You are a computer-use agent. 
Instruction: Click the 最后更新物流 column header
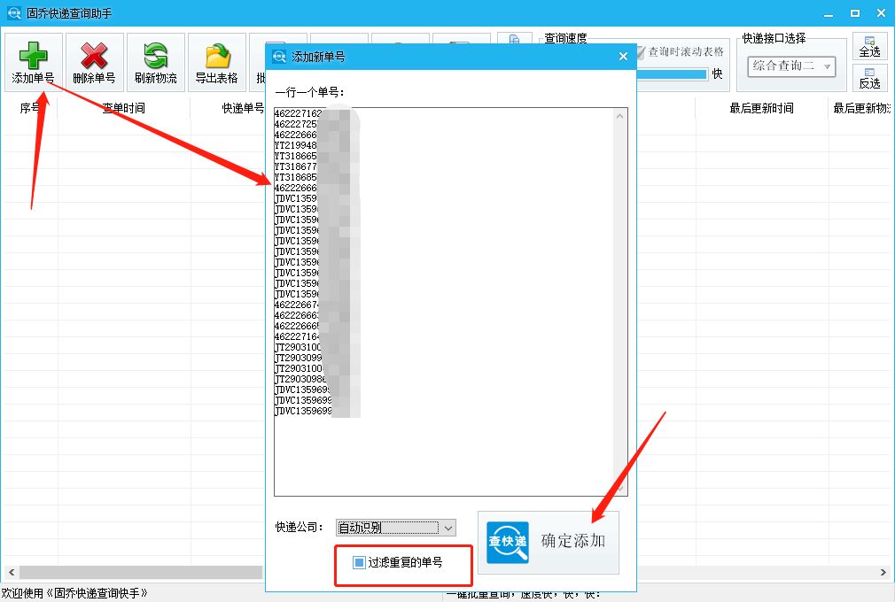[861, 108]
